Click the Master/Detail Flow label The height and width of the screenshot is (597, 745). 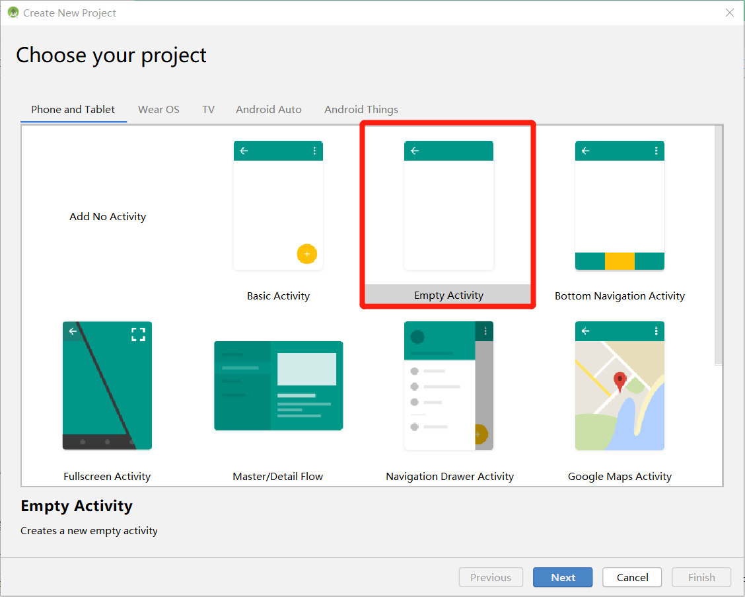pos(278,476)
